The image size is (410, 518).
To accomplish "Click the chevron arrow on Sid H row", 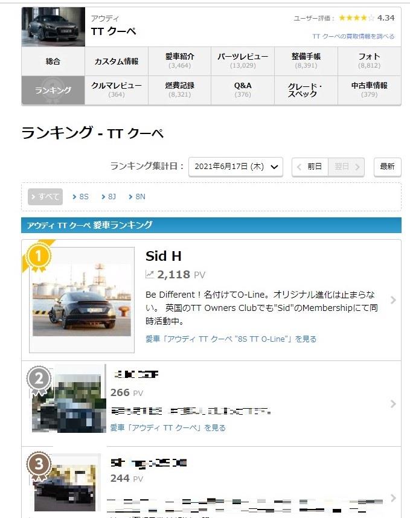I will [393, 300].
